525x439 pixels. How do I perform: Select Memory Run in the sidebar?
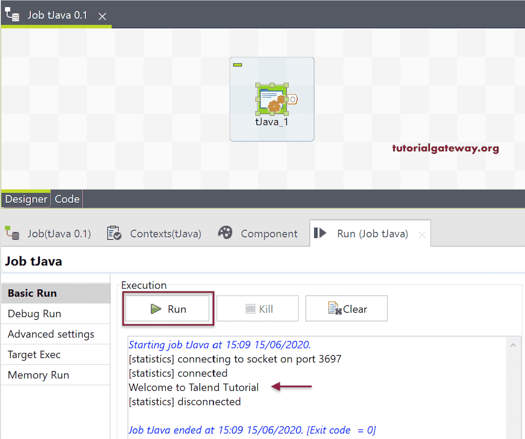pyautogui.click(x=56, y=375)
